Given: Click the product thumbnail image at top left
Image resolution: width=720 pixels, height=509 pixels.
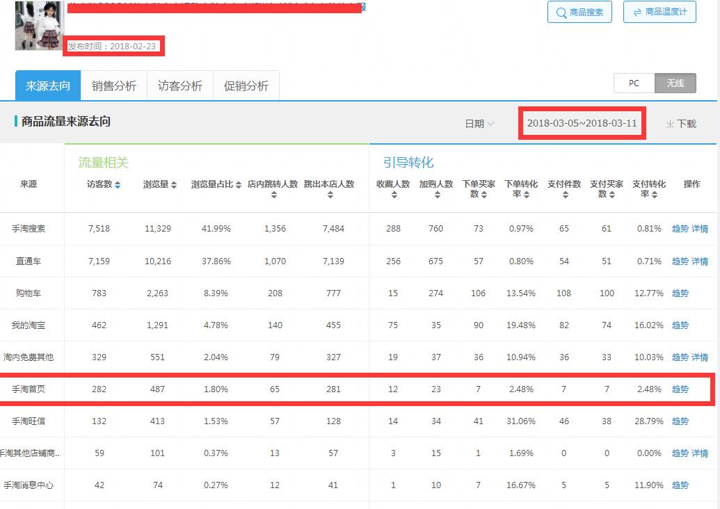Looking at the screenshot, I should (x=39, y=26).
